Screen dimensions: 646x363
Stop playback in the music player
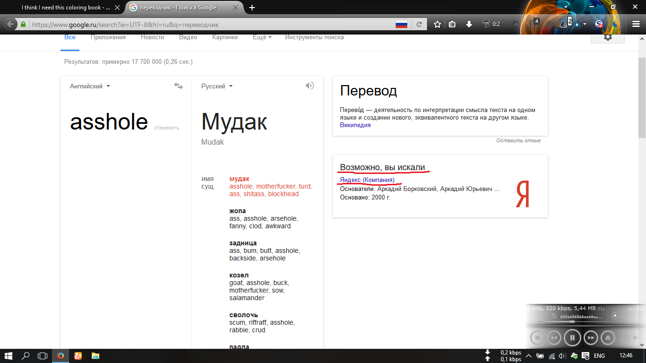[537, 337]
